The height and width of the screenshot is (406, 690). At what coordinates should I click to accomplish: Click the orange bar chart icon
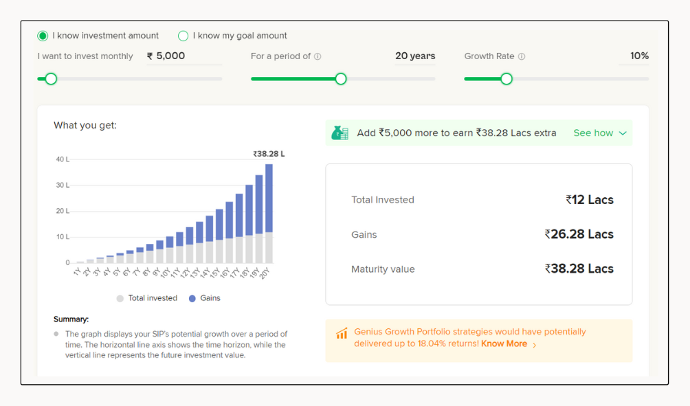(342, 333)
